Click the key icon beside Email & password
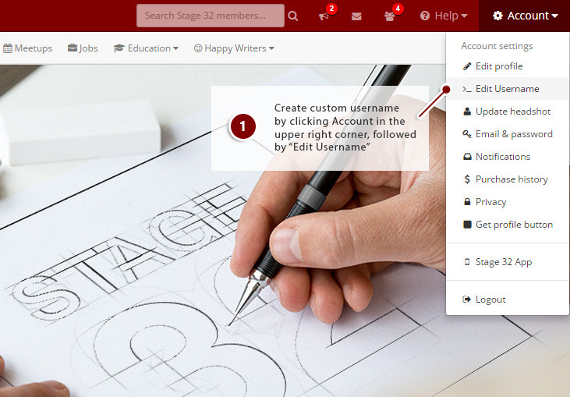 tap(467, 134)
